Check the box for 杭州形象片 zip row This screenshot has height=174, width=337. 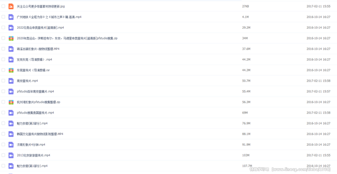[x=3, y=102]
